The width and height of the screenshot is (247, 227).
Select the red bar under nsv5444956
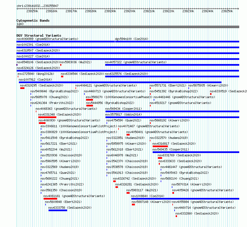[89, 106]
